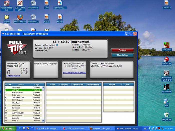Click Internet Explorer quick launch icon

[x=20, y=129]
